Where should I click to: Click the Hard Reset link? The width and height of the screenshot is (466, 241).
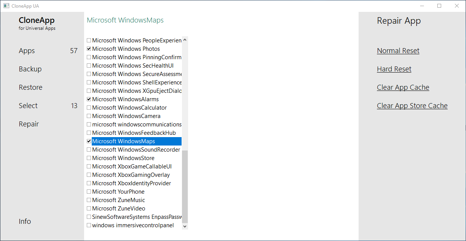tap(394, 69)
